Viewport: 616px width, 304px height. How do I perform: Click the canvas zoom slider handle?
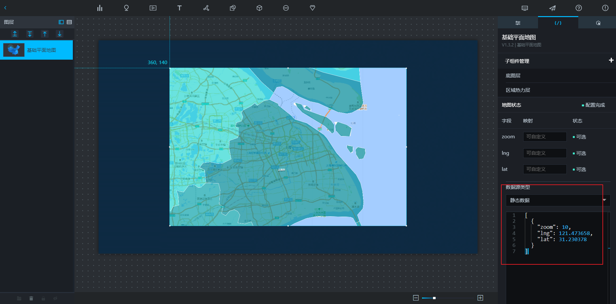[434, 298]
